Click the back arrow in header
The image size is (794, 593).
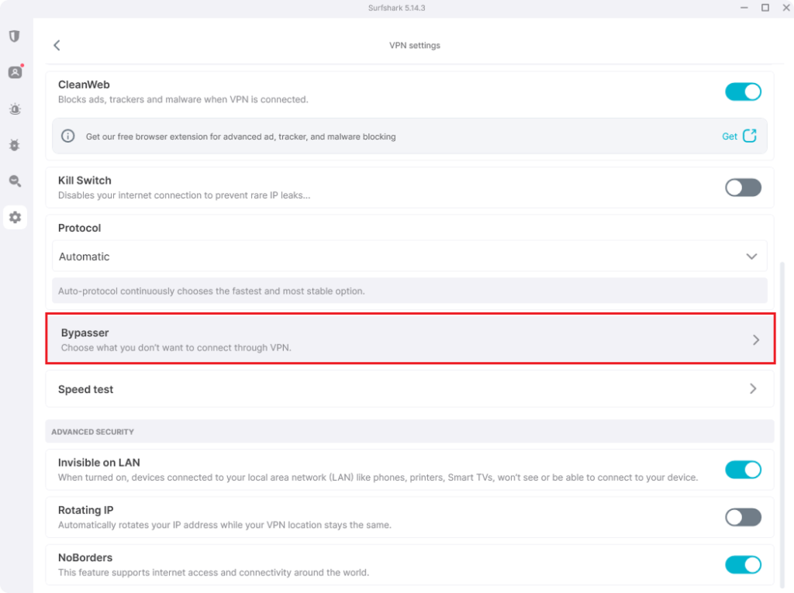coord(57,46)
